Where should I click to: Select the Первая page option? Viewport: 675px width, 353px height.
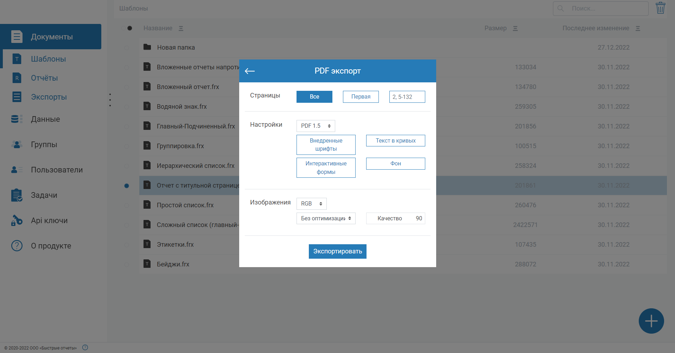(x=361, y=97)
